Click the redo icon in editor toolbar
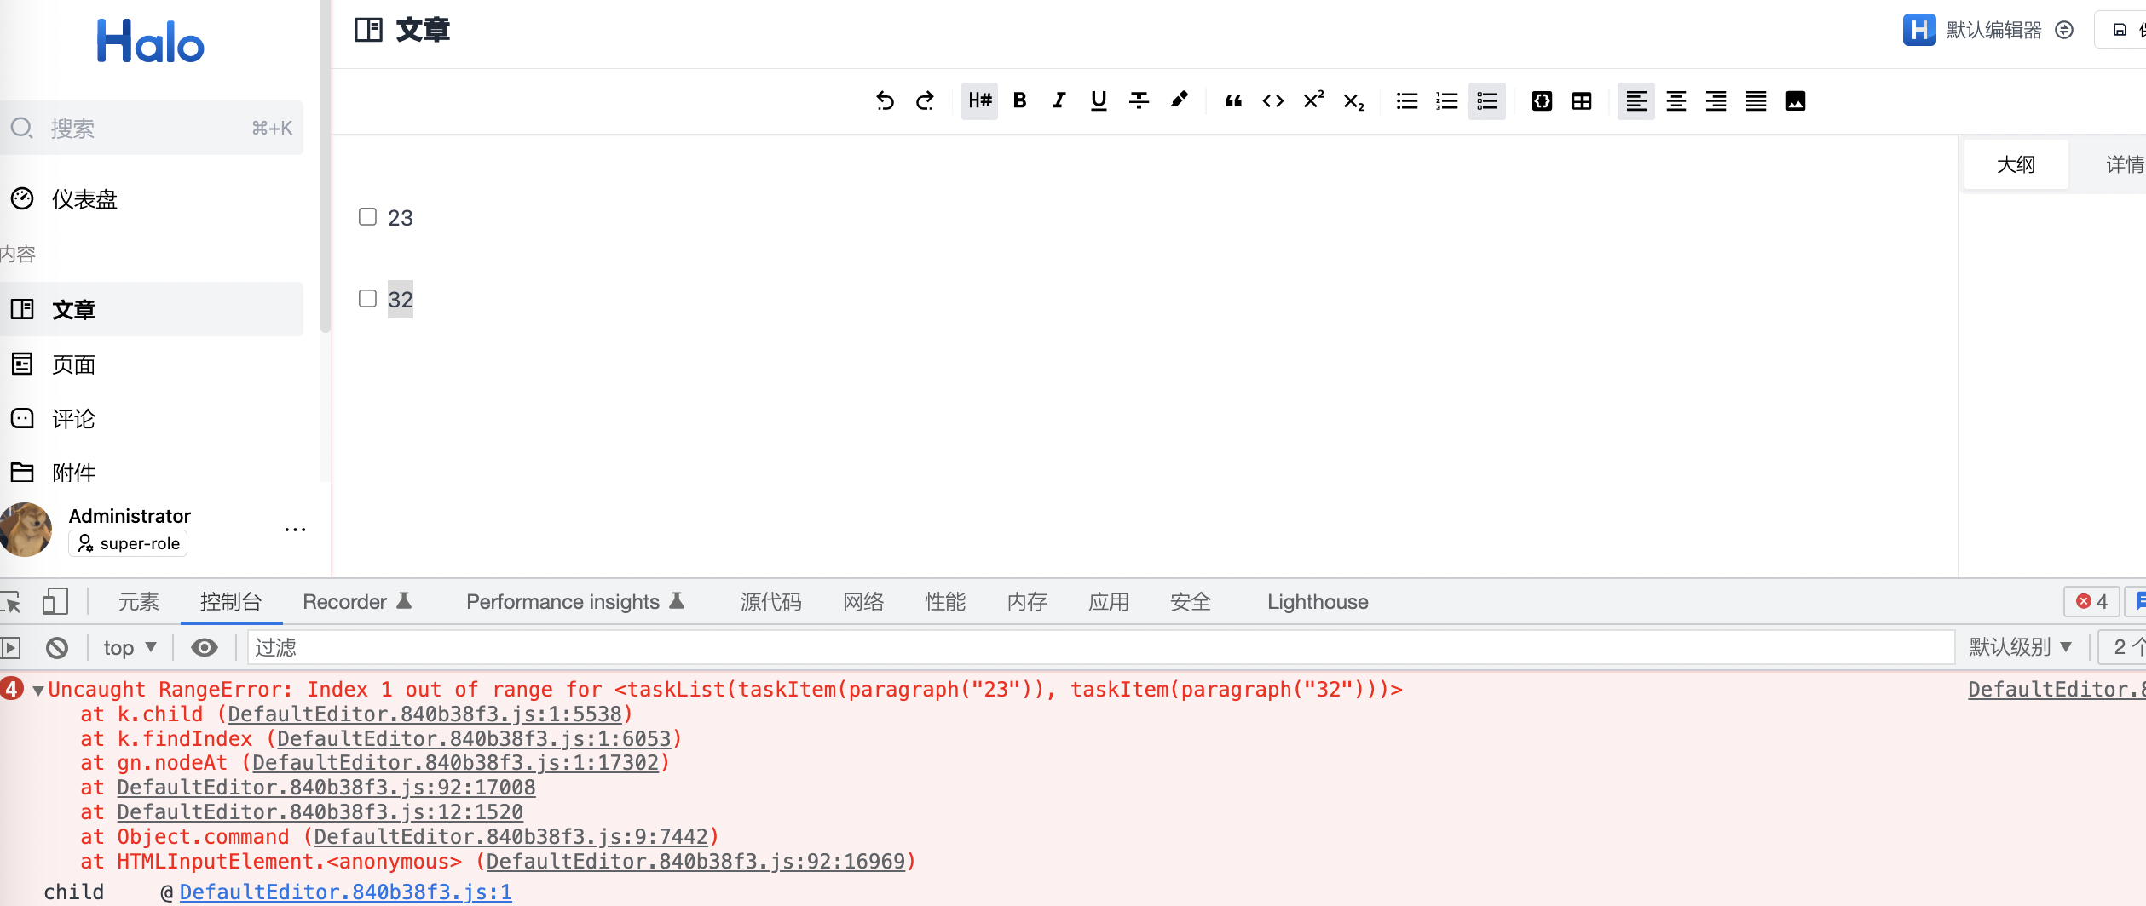 click(x=925, y=101)
